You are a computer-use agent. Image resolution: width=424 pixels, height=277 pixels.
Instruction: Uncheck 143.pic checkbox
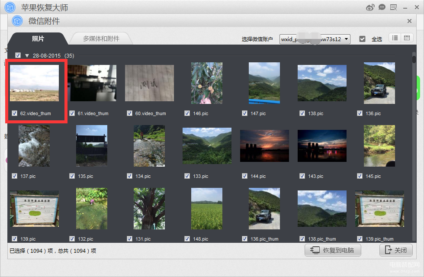tap(302, 176)
